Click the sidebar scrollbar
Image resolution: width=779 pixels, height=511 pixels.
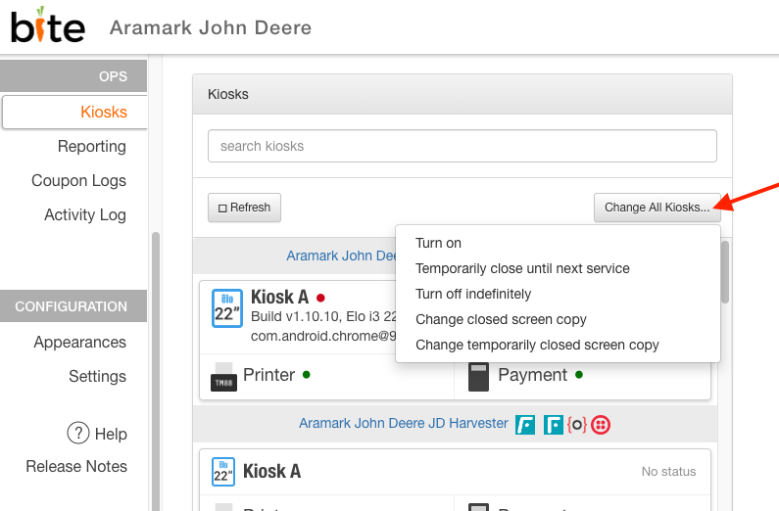coord(156,371)
